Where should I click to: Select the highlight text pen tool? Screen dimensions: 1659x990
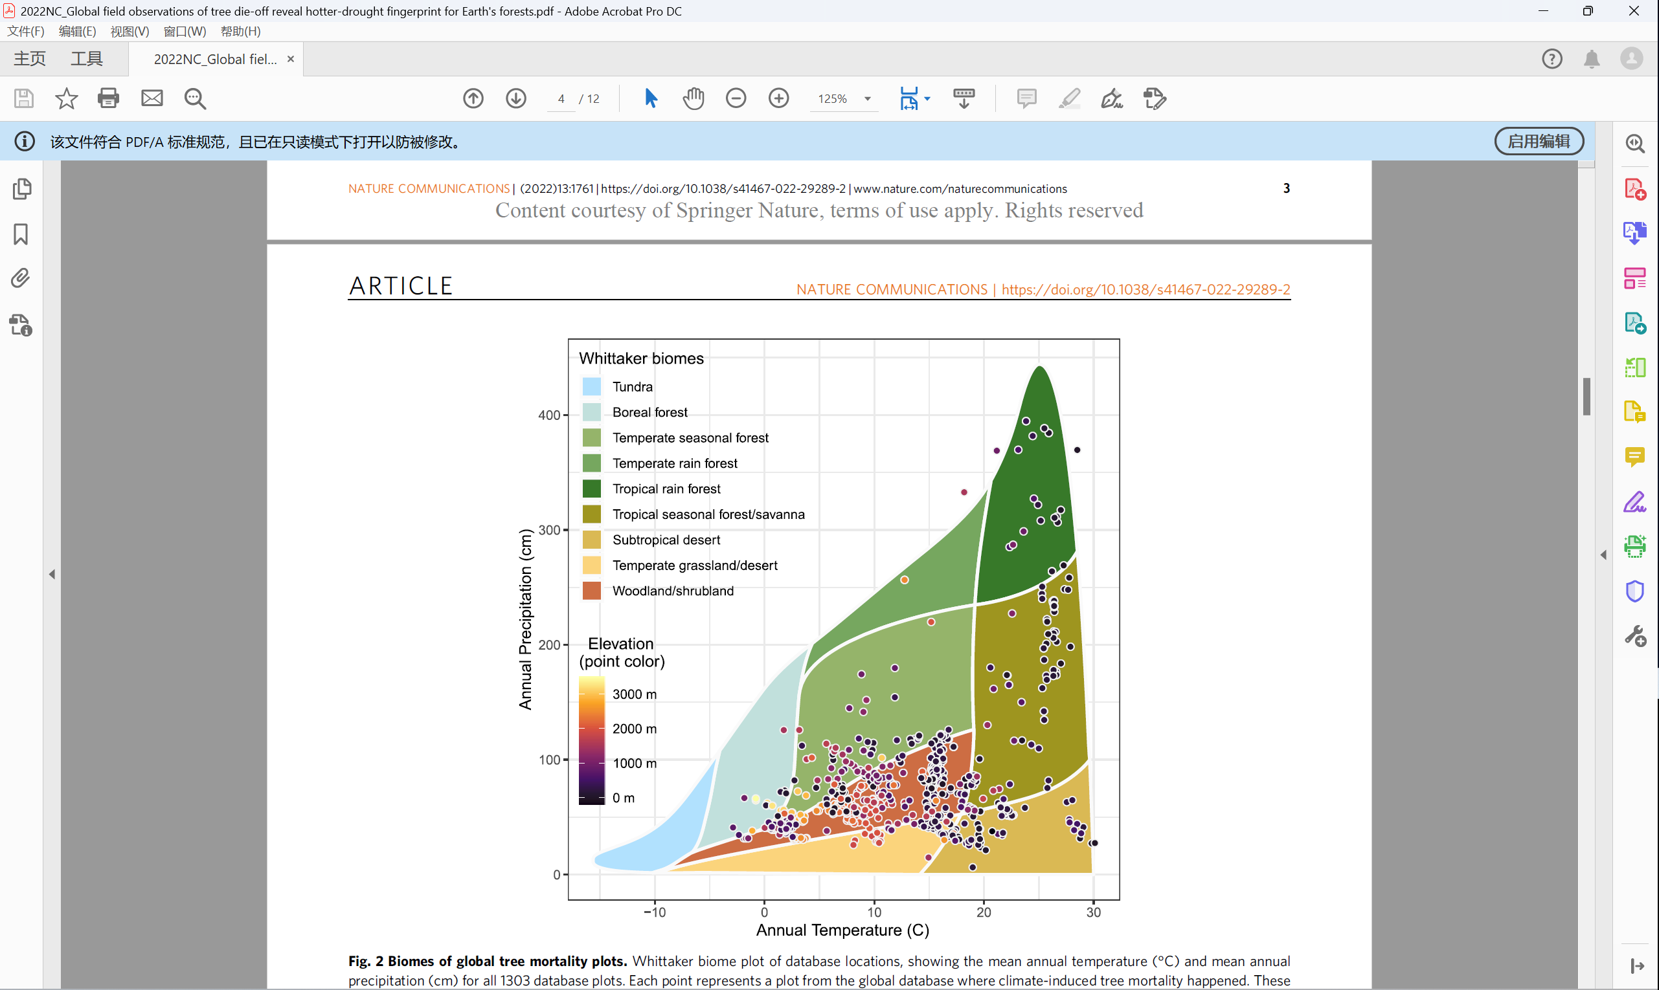pos(1070,99)
